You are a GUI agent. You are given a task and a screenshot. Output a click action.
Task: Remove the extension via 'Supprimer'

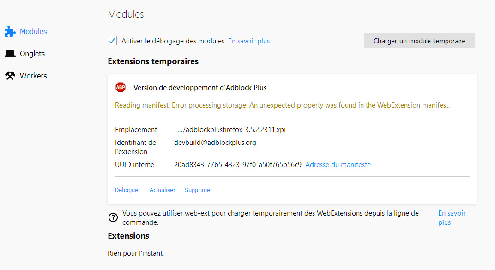[x=199, y=190]
